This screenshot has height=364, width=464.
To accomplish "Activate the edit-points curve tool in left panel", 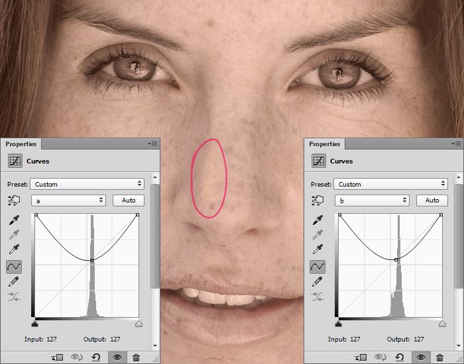I will click(x=13, y=266).
